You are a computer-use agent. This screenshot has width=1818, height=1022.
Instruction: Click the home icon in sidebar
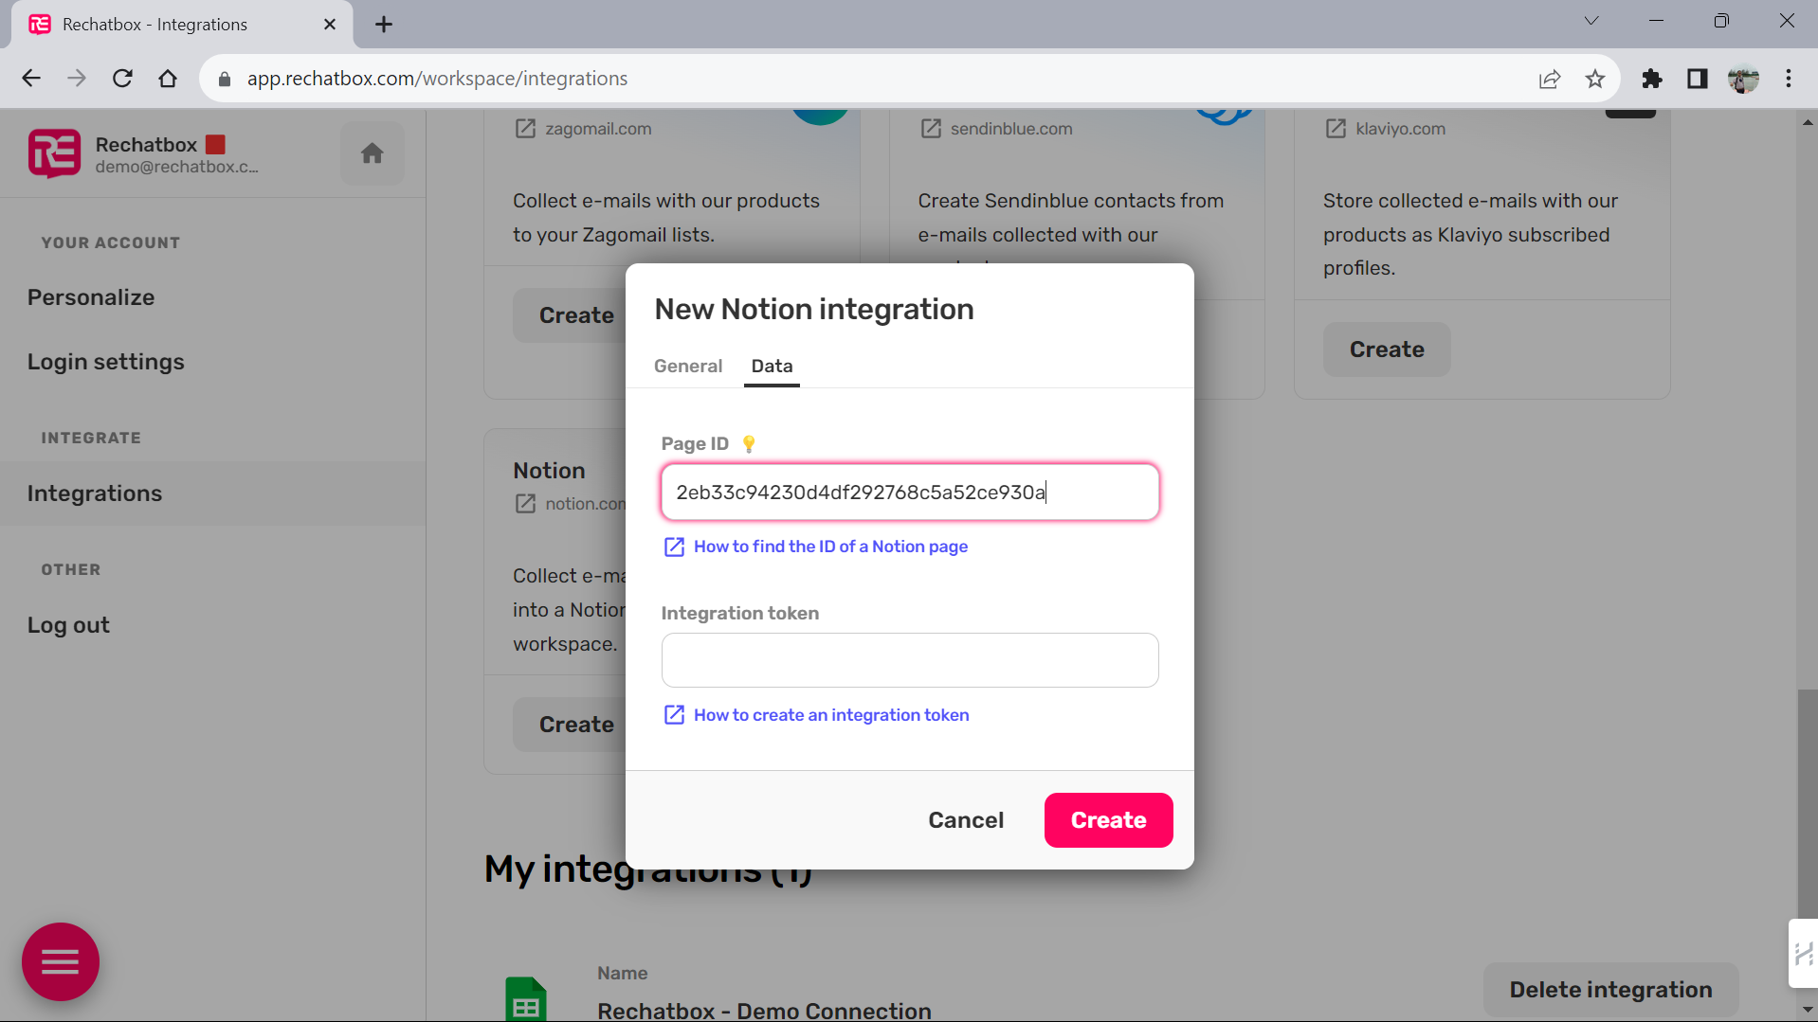[372, 153]
